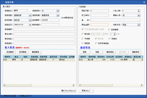This screenshot has width=147, height=98.
Task: Open the 付款方式 dropdown showing 现金
Action: (139, 25)
